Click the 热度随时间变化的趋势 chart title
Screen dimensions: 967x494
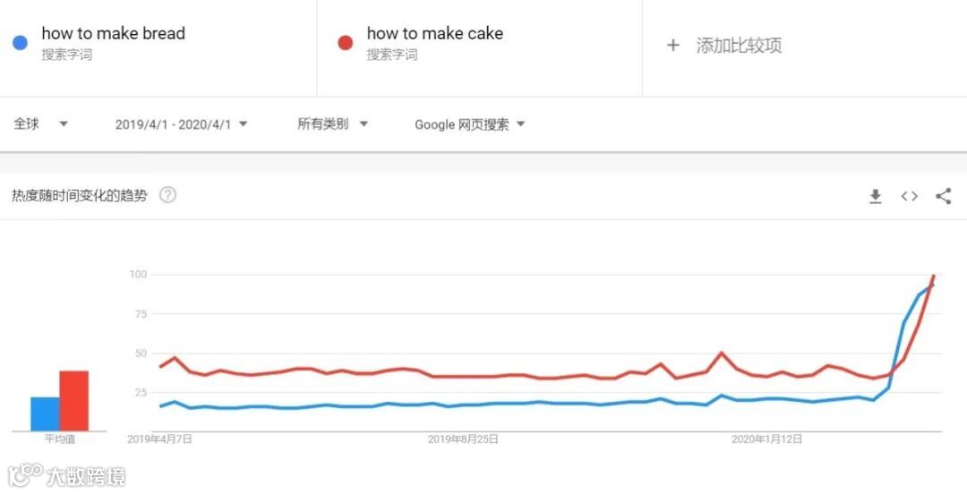(x=79, y=195)
